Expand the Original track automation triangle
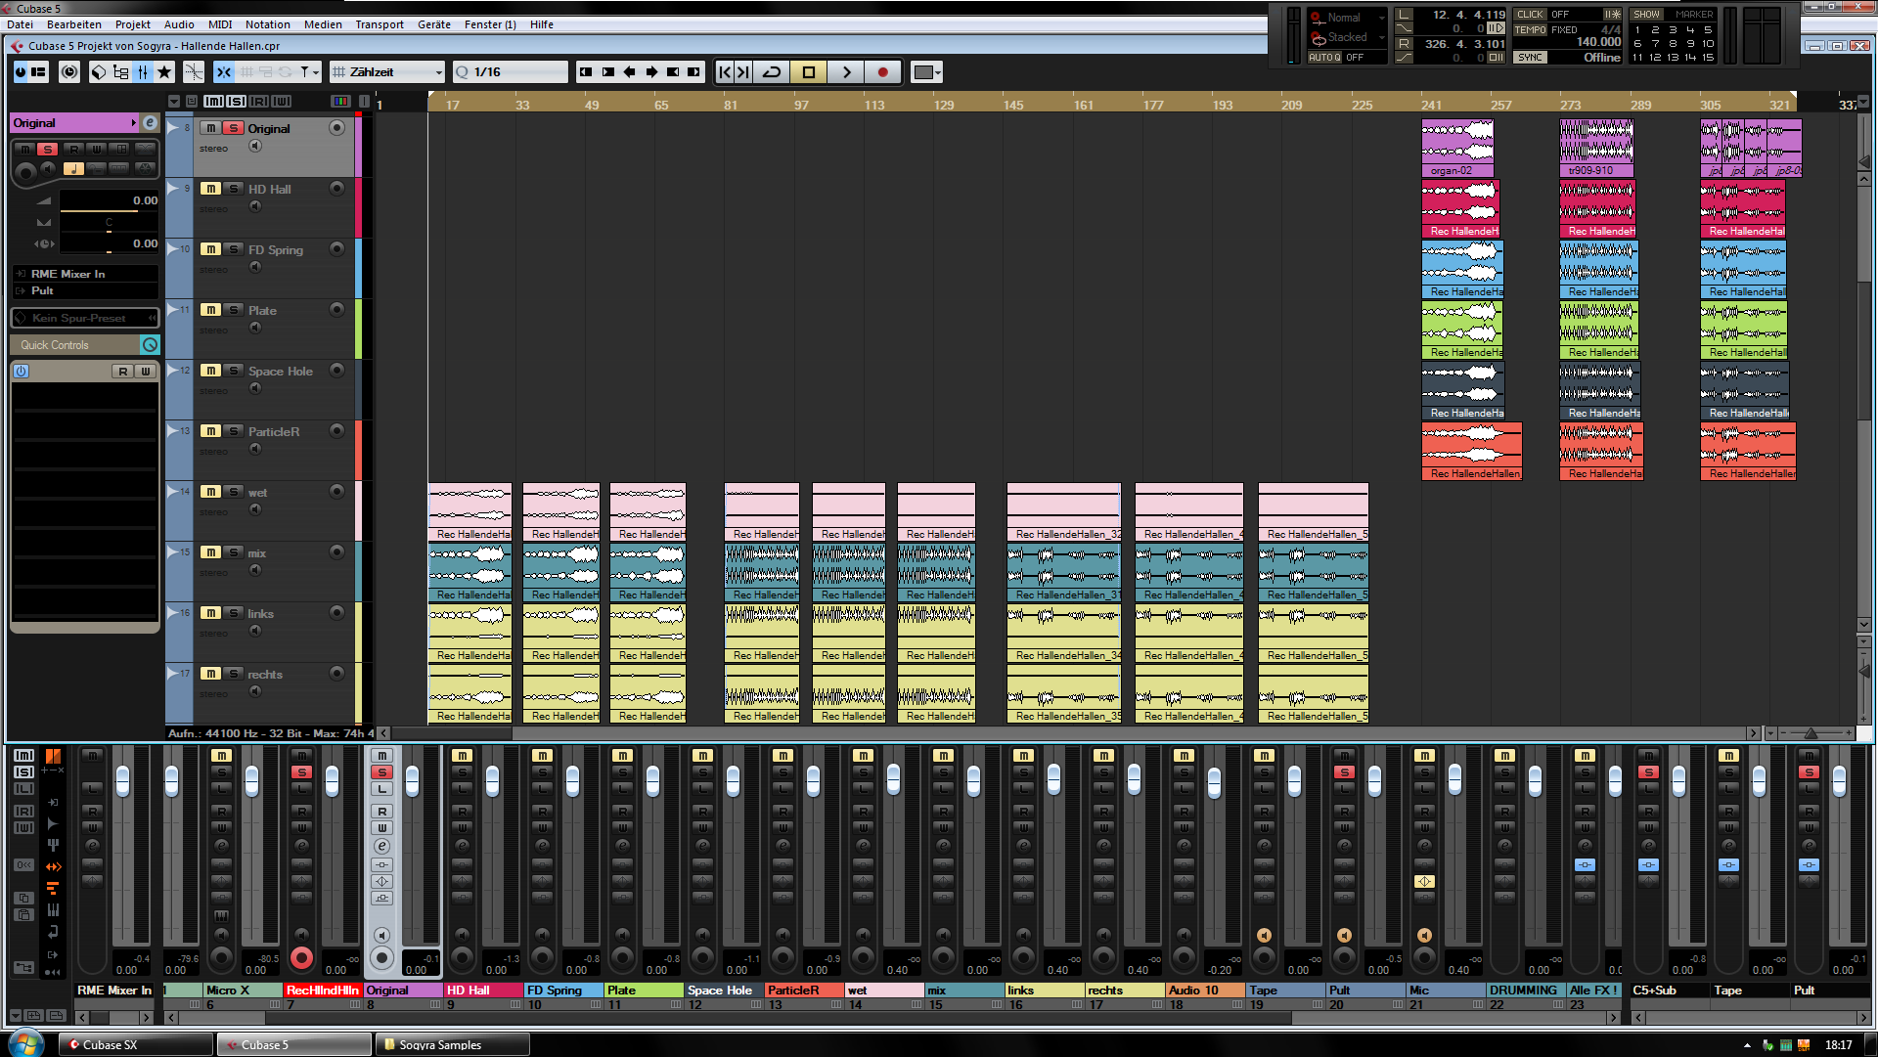Viewport: 1878px width, 1057px height. (173, 128)
